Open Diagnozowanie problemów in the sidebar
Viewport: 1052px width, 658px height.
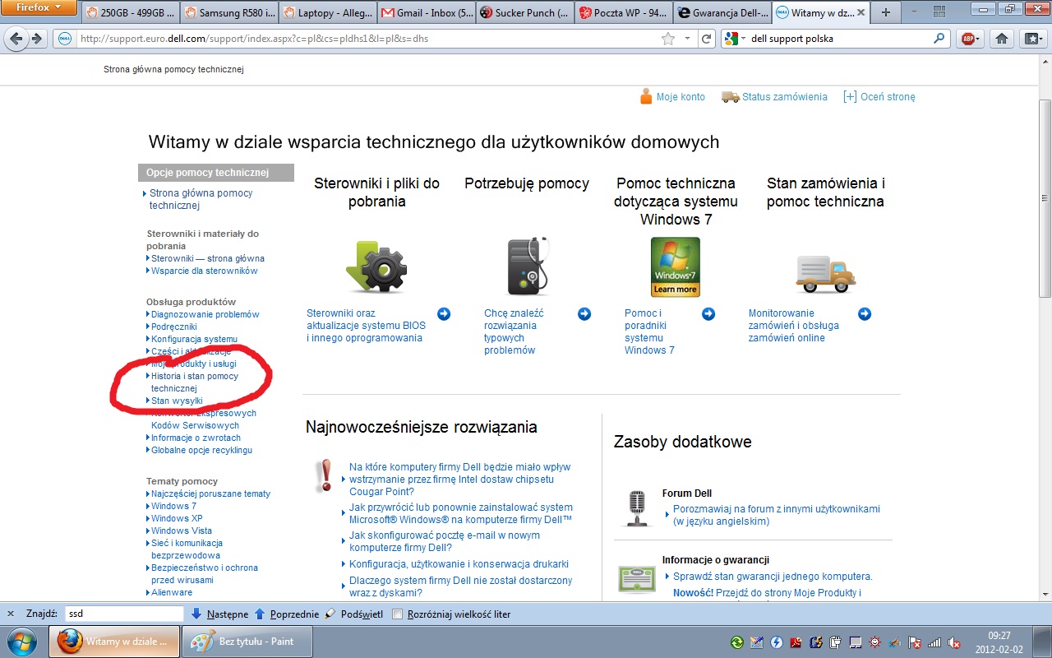tap(205, 314)
